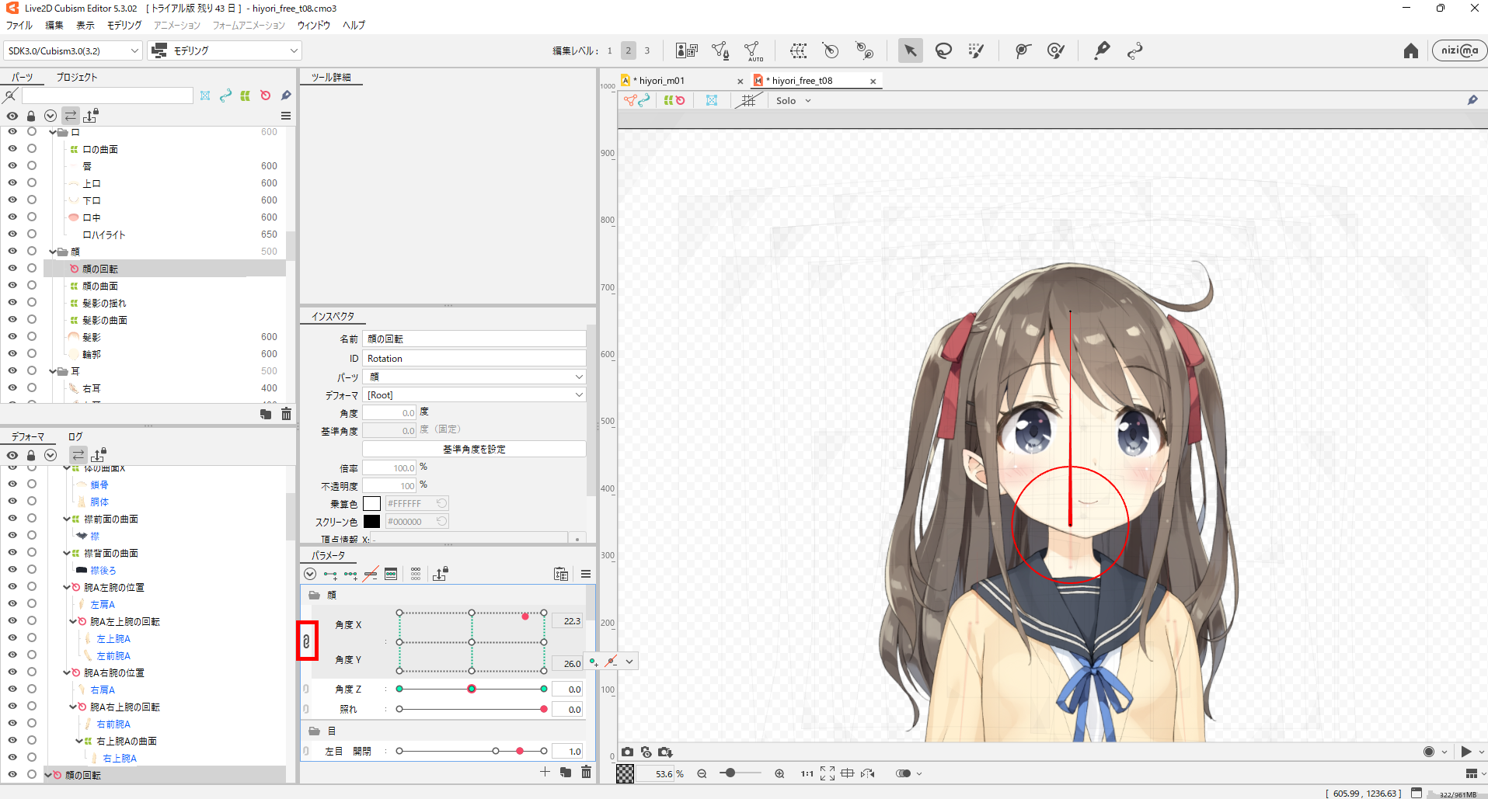Create a warp deformer
Image resolution: width=1488 pixels, height=799 pixels.
click(798, 50)
